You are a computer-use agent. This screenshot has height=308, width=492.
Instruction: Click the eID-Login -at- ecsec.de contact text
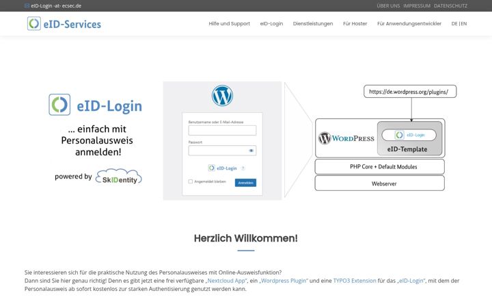click(56, 5)
